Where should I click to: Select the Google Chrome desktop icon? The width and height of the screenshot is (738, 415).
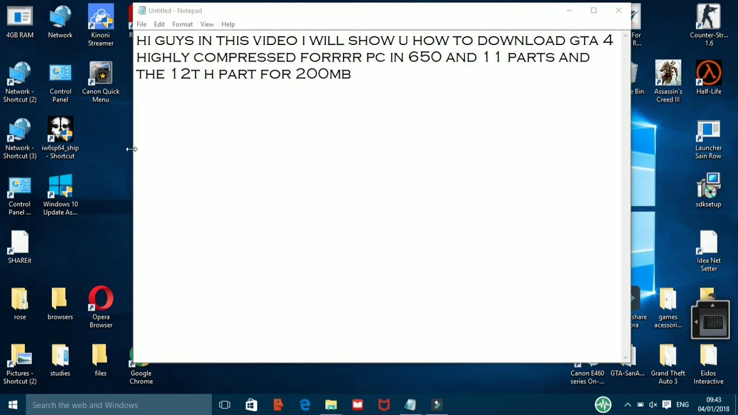pyautogui.click(x=141, y=365)
